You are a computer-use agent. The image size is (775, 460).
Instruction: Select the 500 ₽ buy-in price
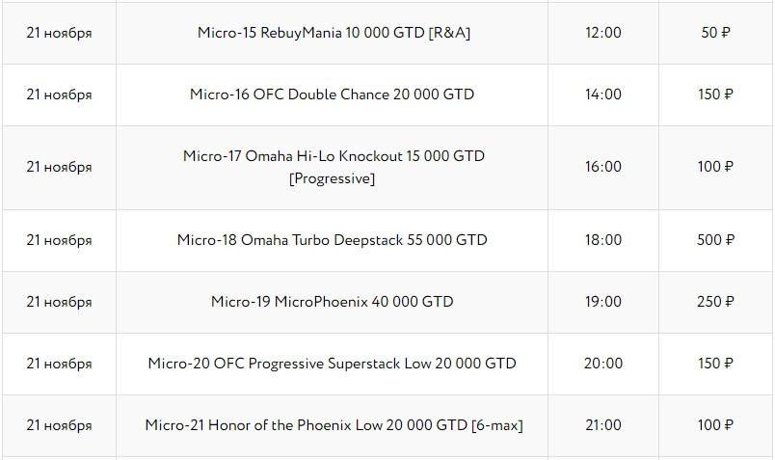[x=716, y=239]
